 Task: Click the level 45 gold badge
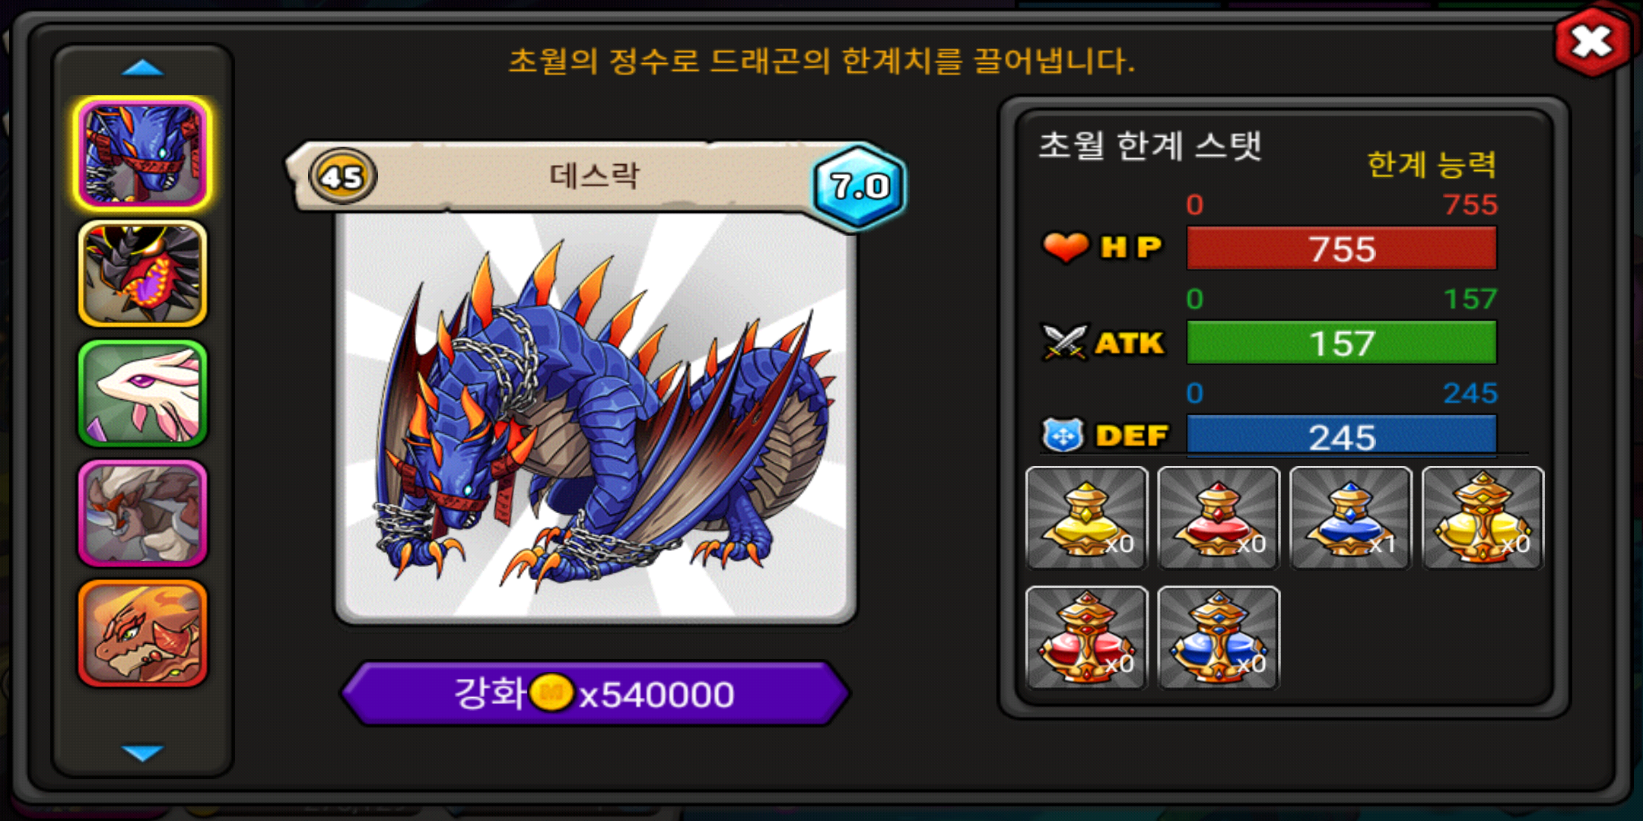point(342,176)
